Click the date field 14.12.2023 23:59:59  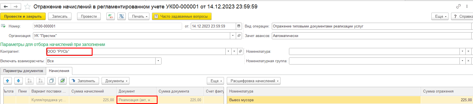click(213, 26)
